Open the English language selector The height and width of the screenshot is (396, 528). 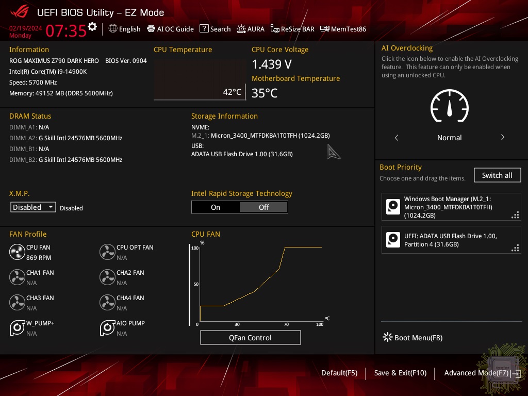pyautogui.click(x=125, y=29)
